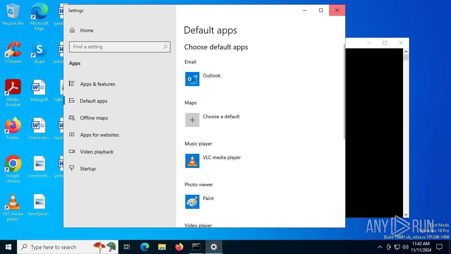The height and width of the screenshot is (254, 451).
Task: Maximize the background console window
Action: point(385,43)
